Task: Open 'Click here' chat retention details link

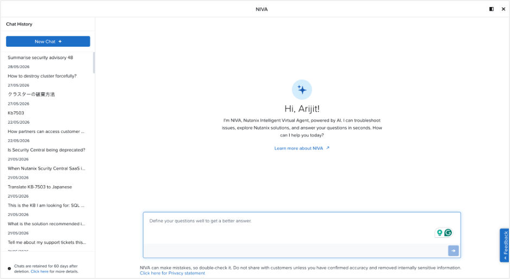Action: click(40, 271)
